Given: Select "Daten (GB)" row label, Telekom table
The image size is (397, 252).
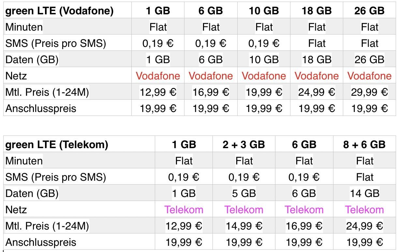Looking at the screenshot, I should coord(32,193).
